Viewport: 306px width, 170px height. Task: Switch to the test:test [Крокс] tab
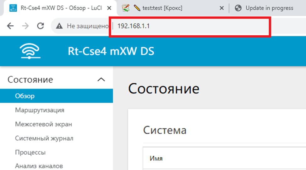(x=173, y=8)
